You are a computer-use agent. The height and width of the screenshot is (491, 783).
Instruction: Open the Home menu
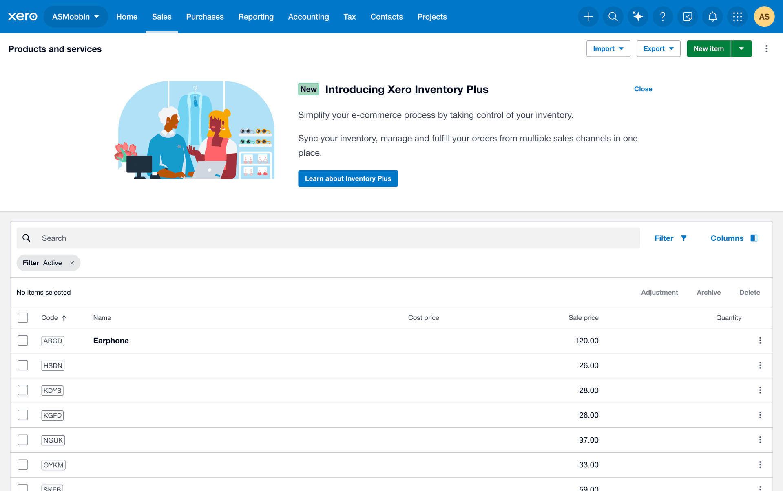click(x=127, y=17)
